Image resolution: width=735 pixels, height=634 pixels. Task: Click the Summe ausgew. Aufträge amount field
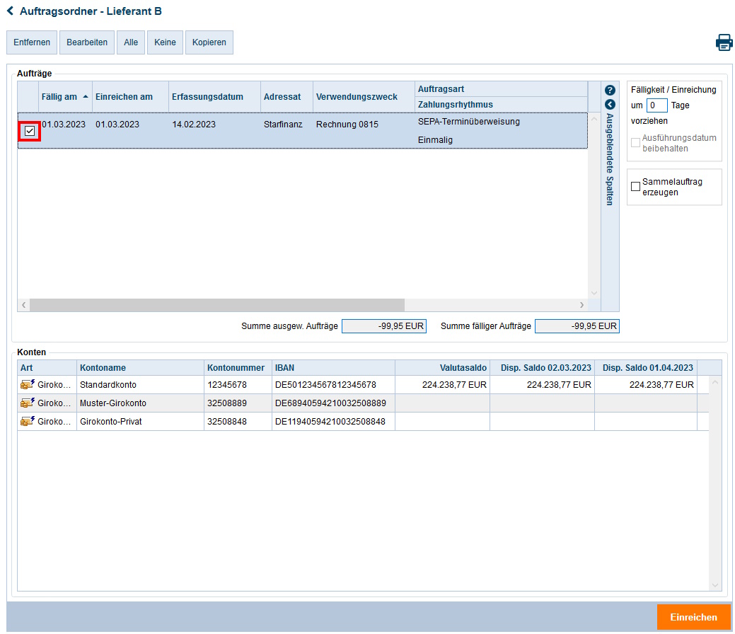pyautogui.click(x=384, y=326)
